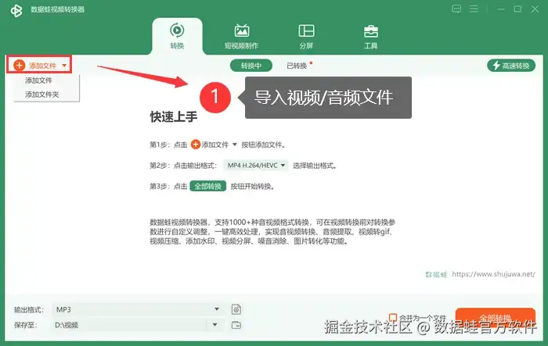Click the app logo in title bar

(x=16, y=10)
